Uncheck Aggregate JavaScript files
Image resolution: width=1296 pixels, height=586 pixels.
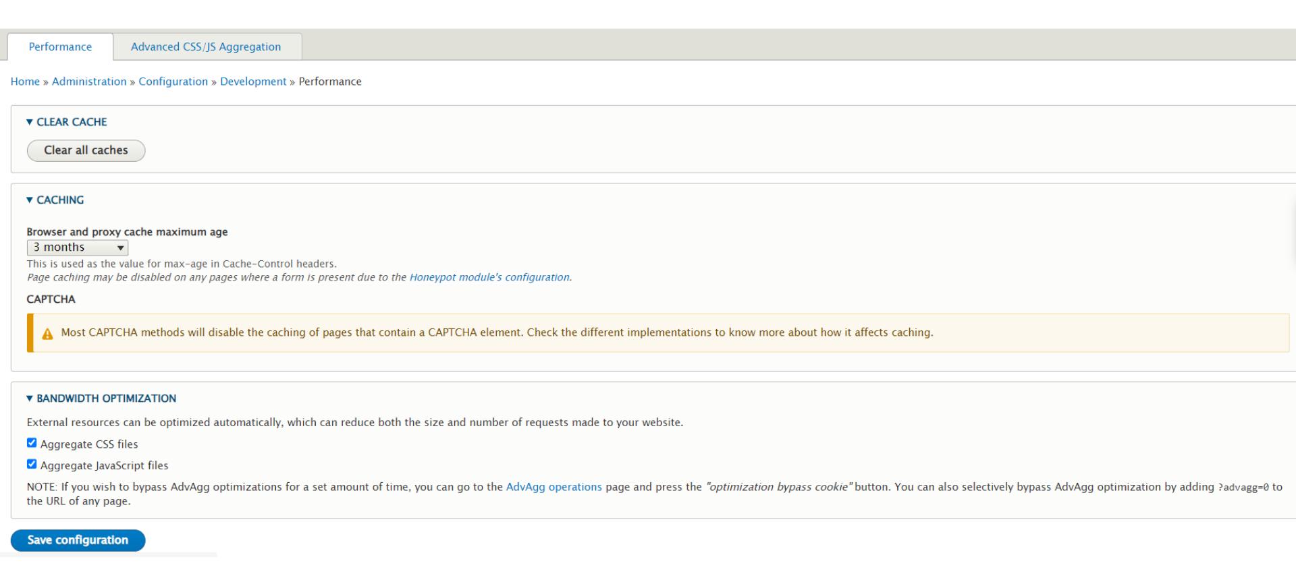(32, 464)
